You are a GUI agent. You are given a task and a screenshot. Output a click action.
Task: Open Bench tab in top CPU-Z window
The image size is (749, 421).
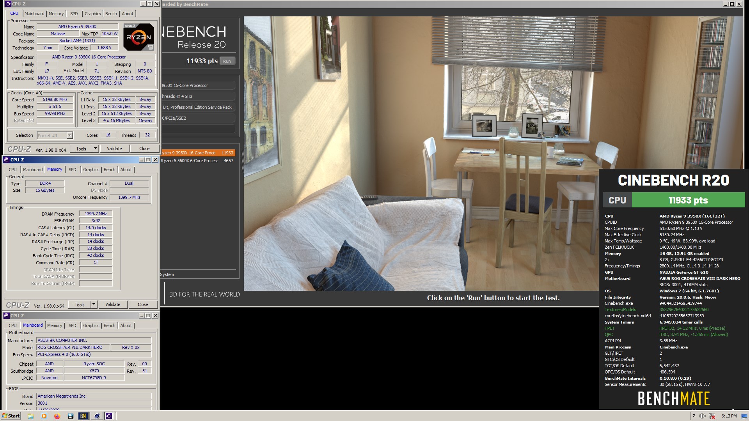click(x=111, y=14)
